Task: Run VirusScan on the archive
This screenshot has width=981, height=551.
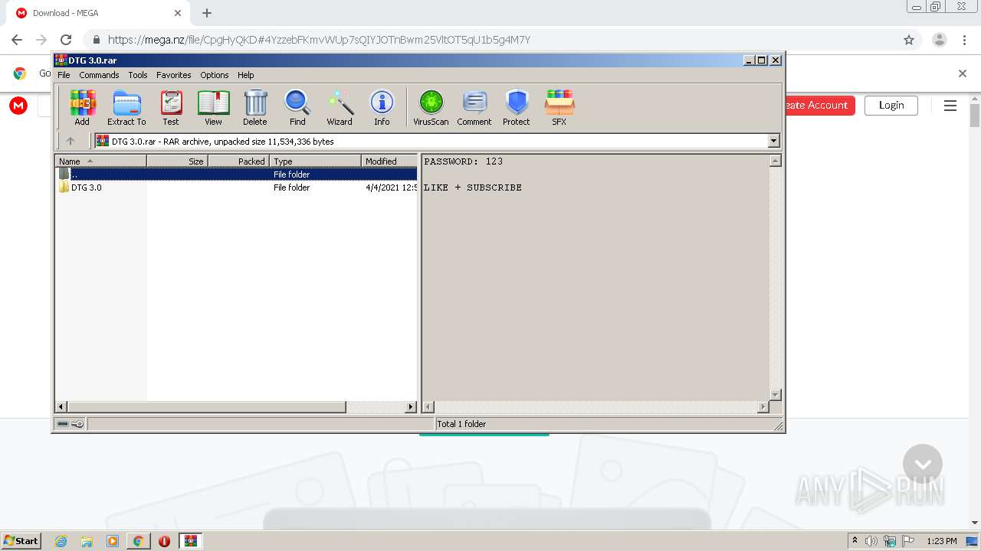Action: [431, 108]
